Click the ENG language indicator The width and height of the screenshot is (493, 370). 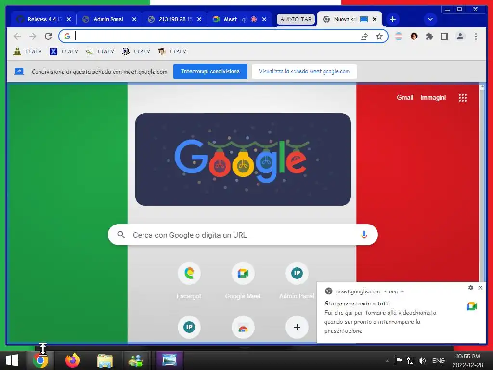[x=438, y=361]
